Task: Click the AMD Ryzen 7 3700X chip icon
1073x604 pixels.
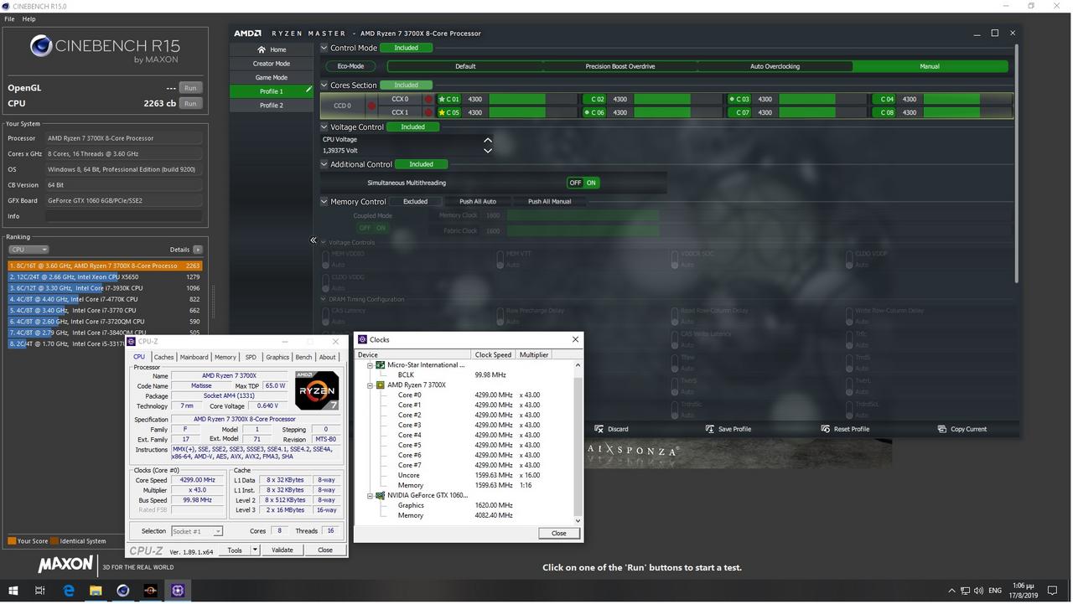Action: tap(380, 385)
